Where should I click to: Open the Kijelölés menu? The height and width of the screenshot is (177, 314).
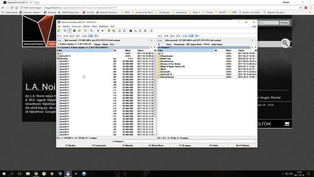coord(66,26)
